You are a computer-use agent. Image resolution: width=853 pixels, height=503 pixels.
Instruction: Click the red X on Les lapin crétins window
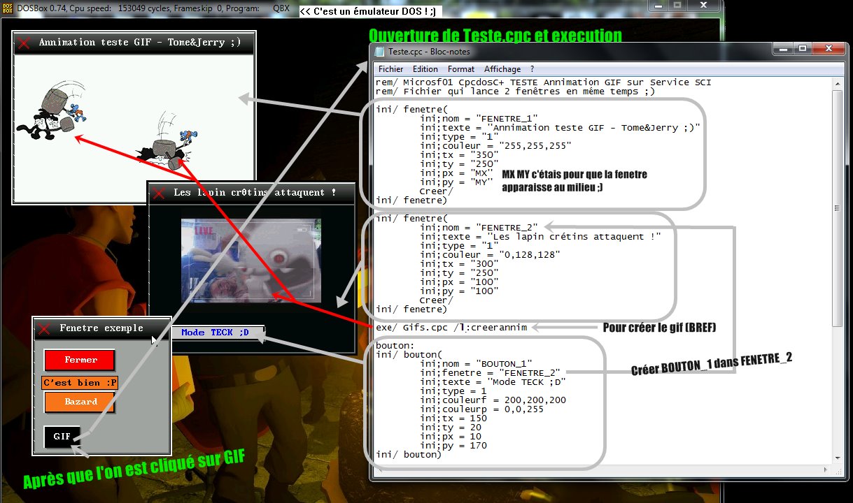click(159, 193)
